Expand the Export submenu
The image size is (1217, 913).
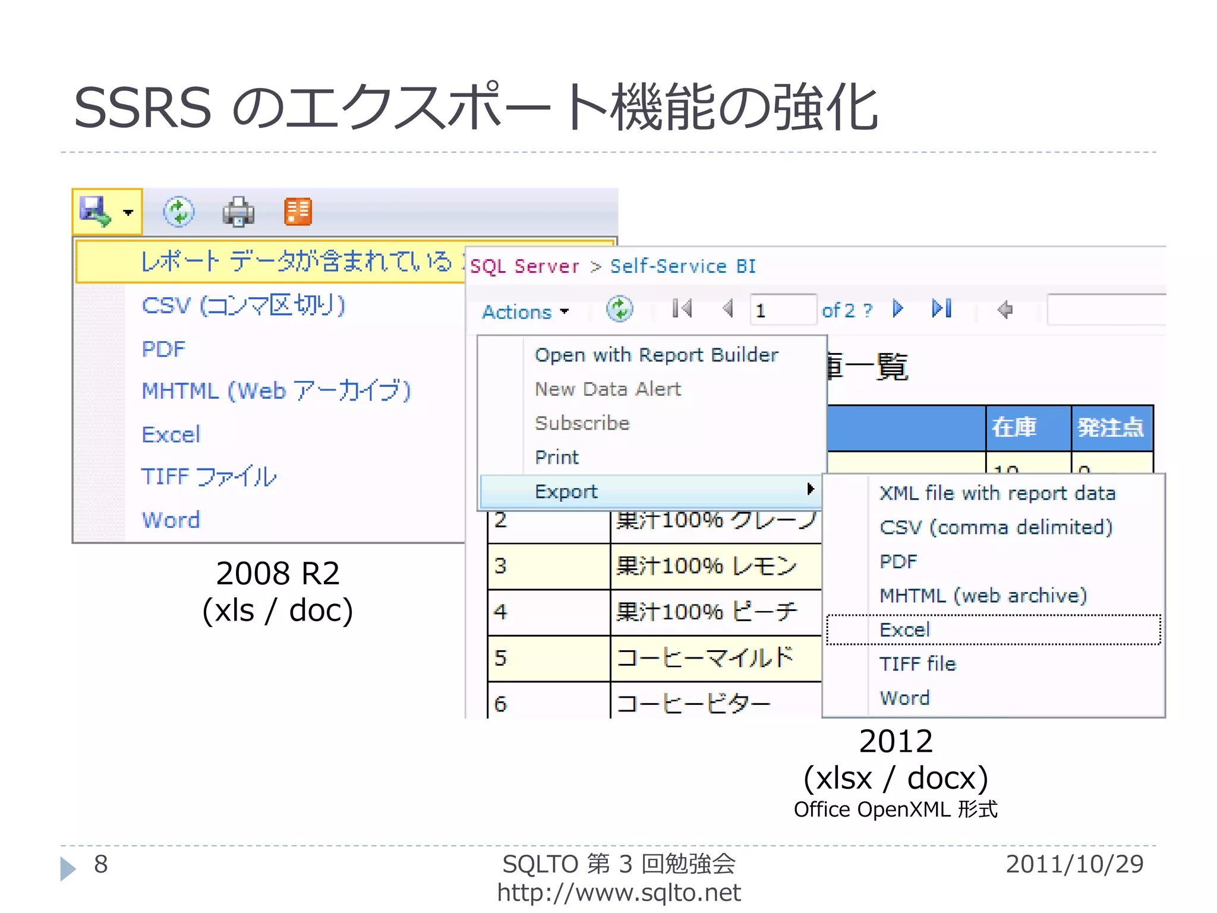coord(651,492)
